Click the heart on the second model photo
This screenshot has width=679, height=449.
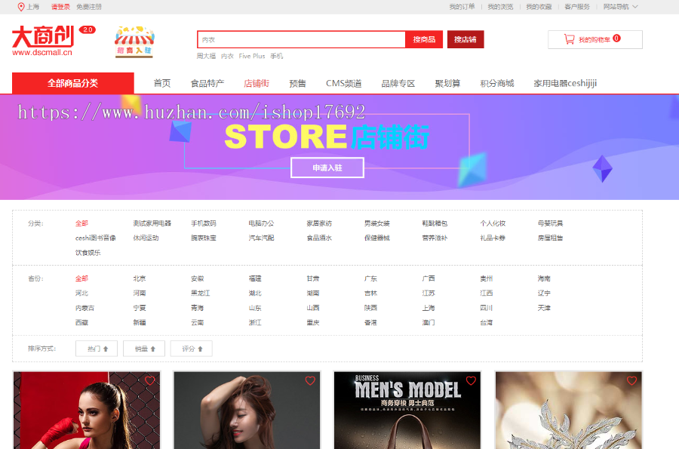pos(311,381)
